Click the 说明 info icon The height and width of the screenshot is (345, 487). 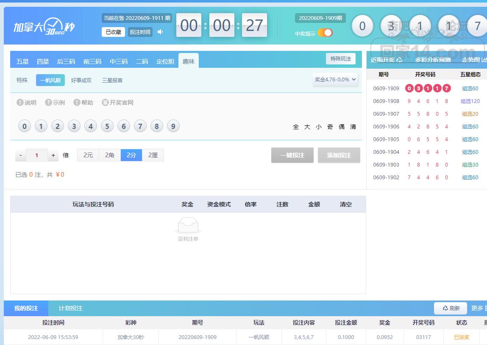(x=20, y=103)
